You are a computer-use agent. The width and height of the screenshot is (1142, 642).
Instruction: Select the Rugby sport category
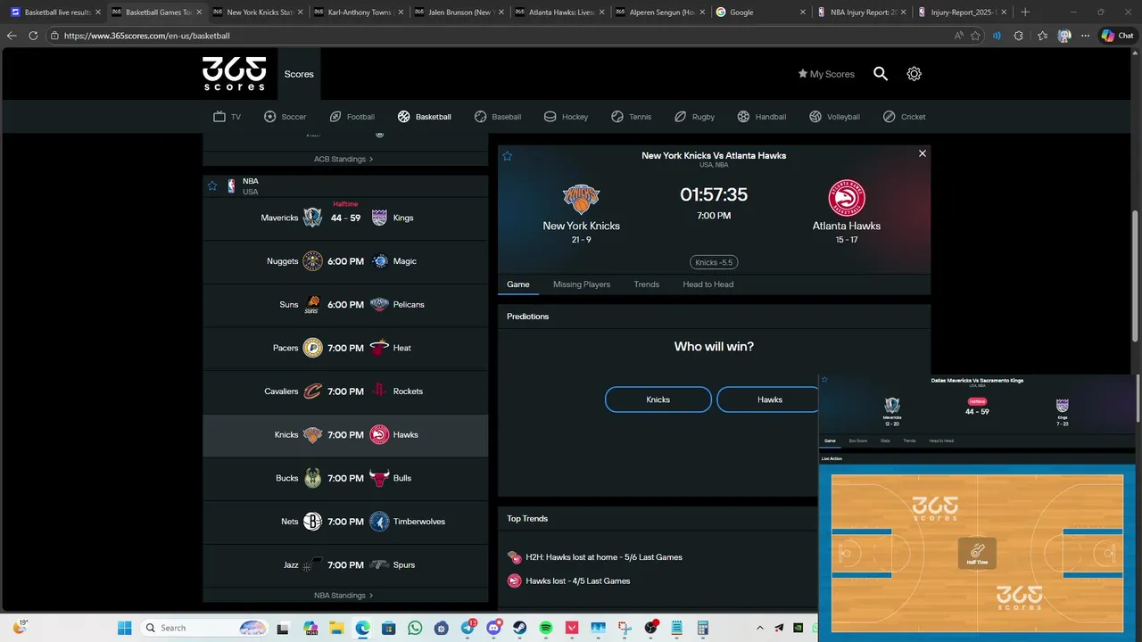tap(694, 117)
